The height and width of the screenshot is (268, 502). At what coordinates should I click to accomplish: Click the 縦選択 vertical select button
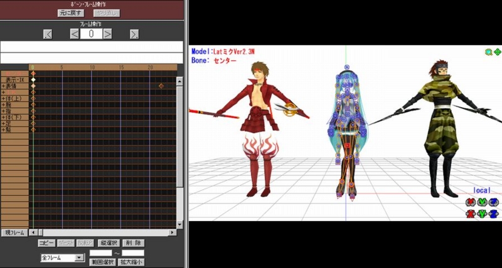point(109,243)
